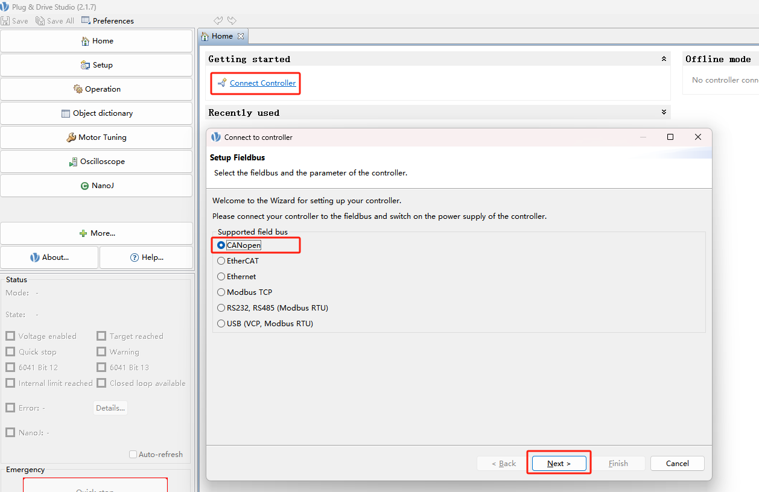Toggle the NanoJ status checkbox
Screen dimensions: 759x492
click(10, 432)
